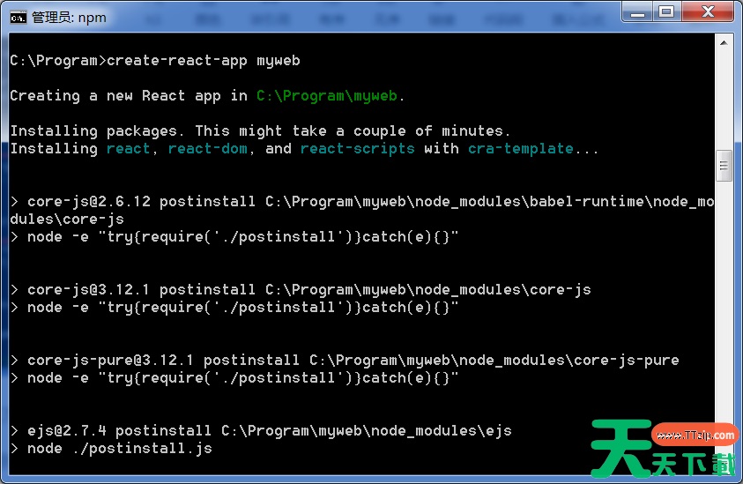This screenshot has height=484, width=743.
Task: Click the cyan word 'react-dom'
Action: (x=207, y=149)
